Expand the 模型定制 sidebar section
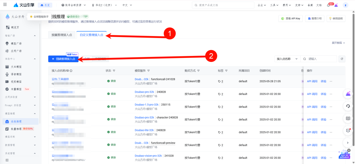This screenshot has height=164, width=355. coord(35,137)
